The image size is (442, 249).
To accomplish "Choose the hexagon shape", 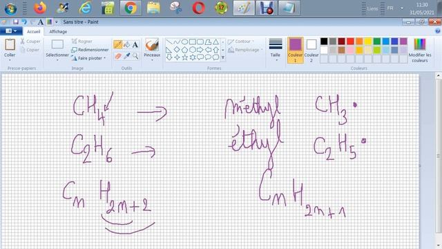I will pos(192,50).
